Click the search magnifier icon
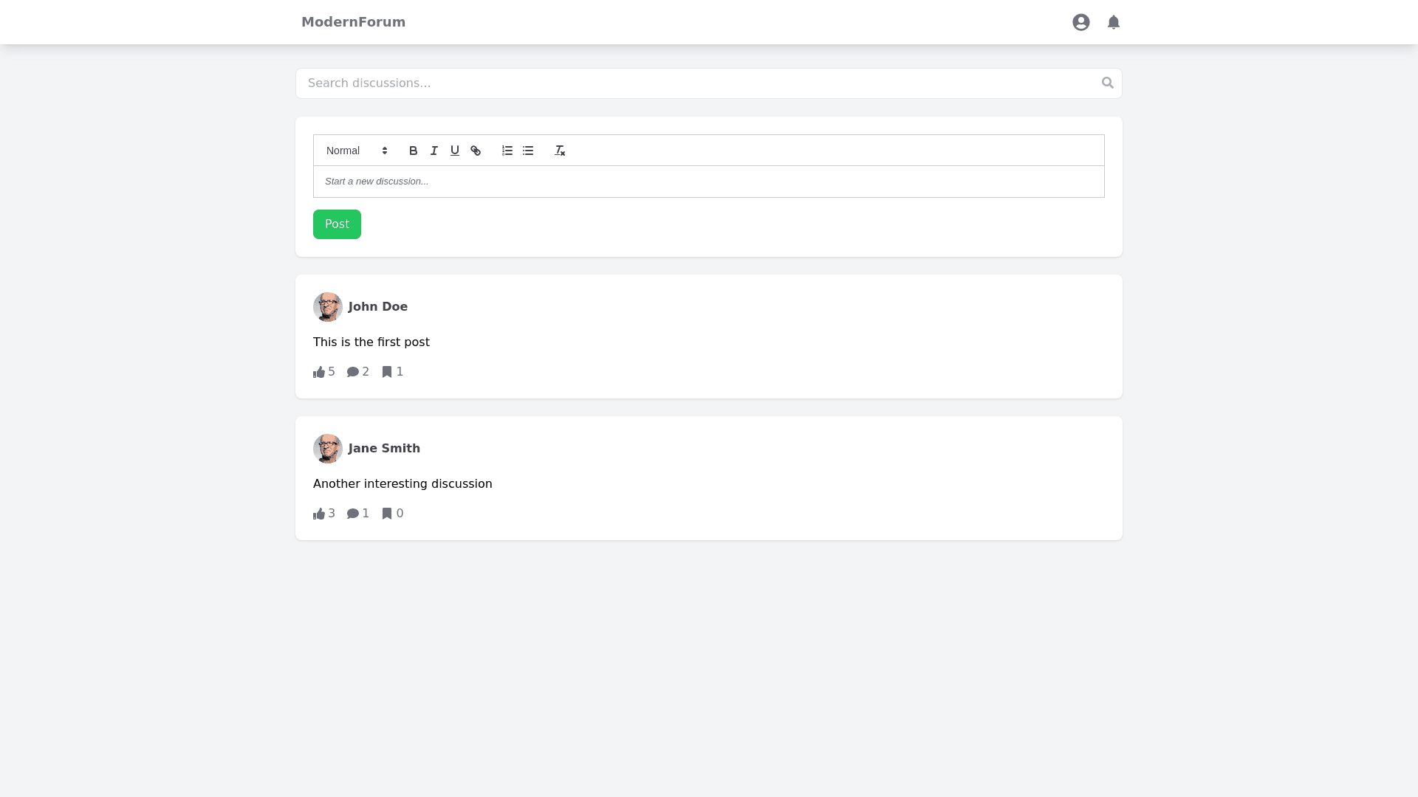 (1107, 83)
